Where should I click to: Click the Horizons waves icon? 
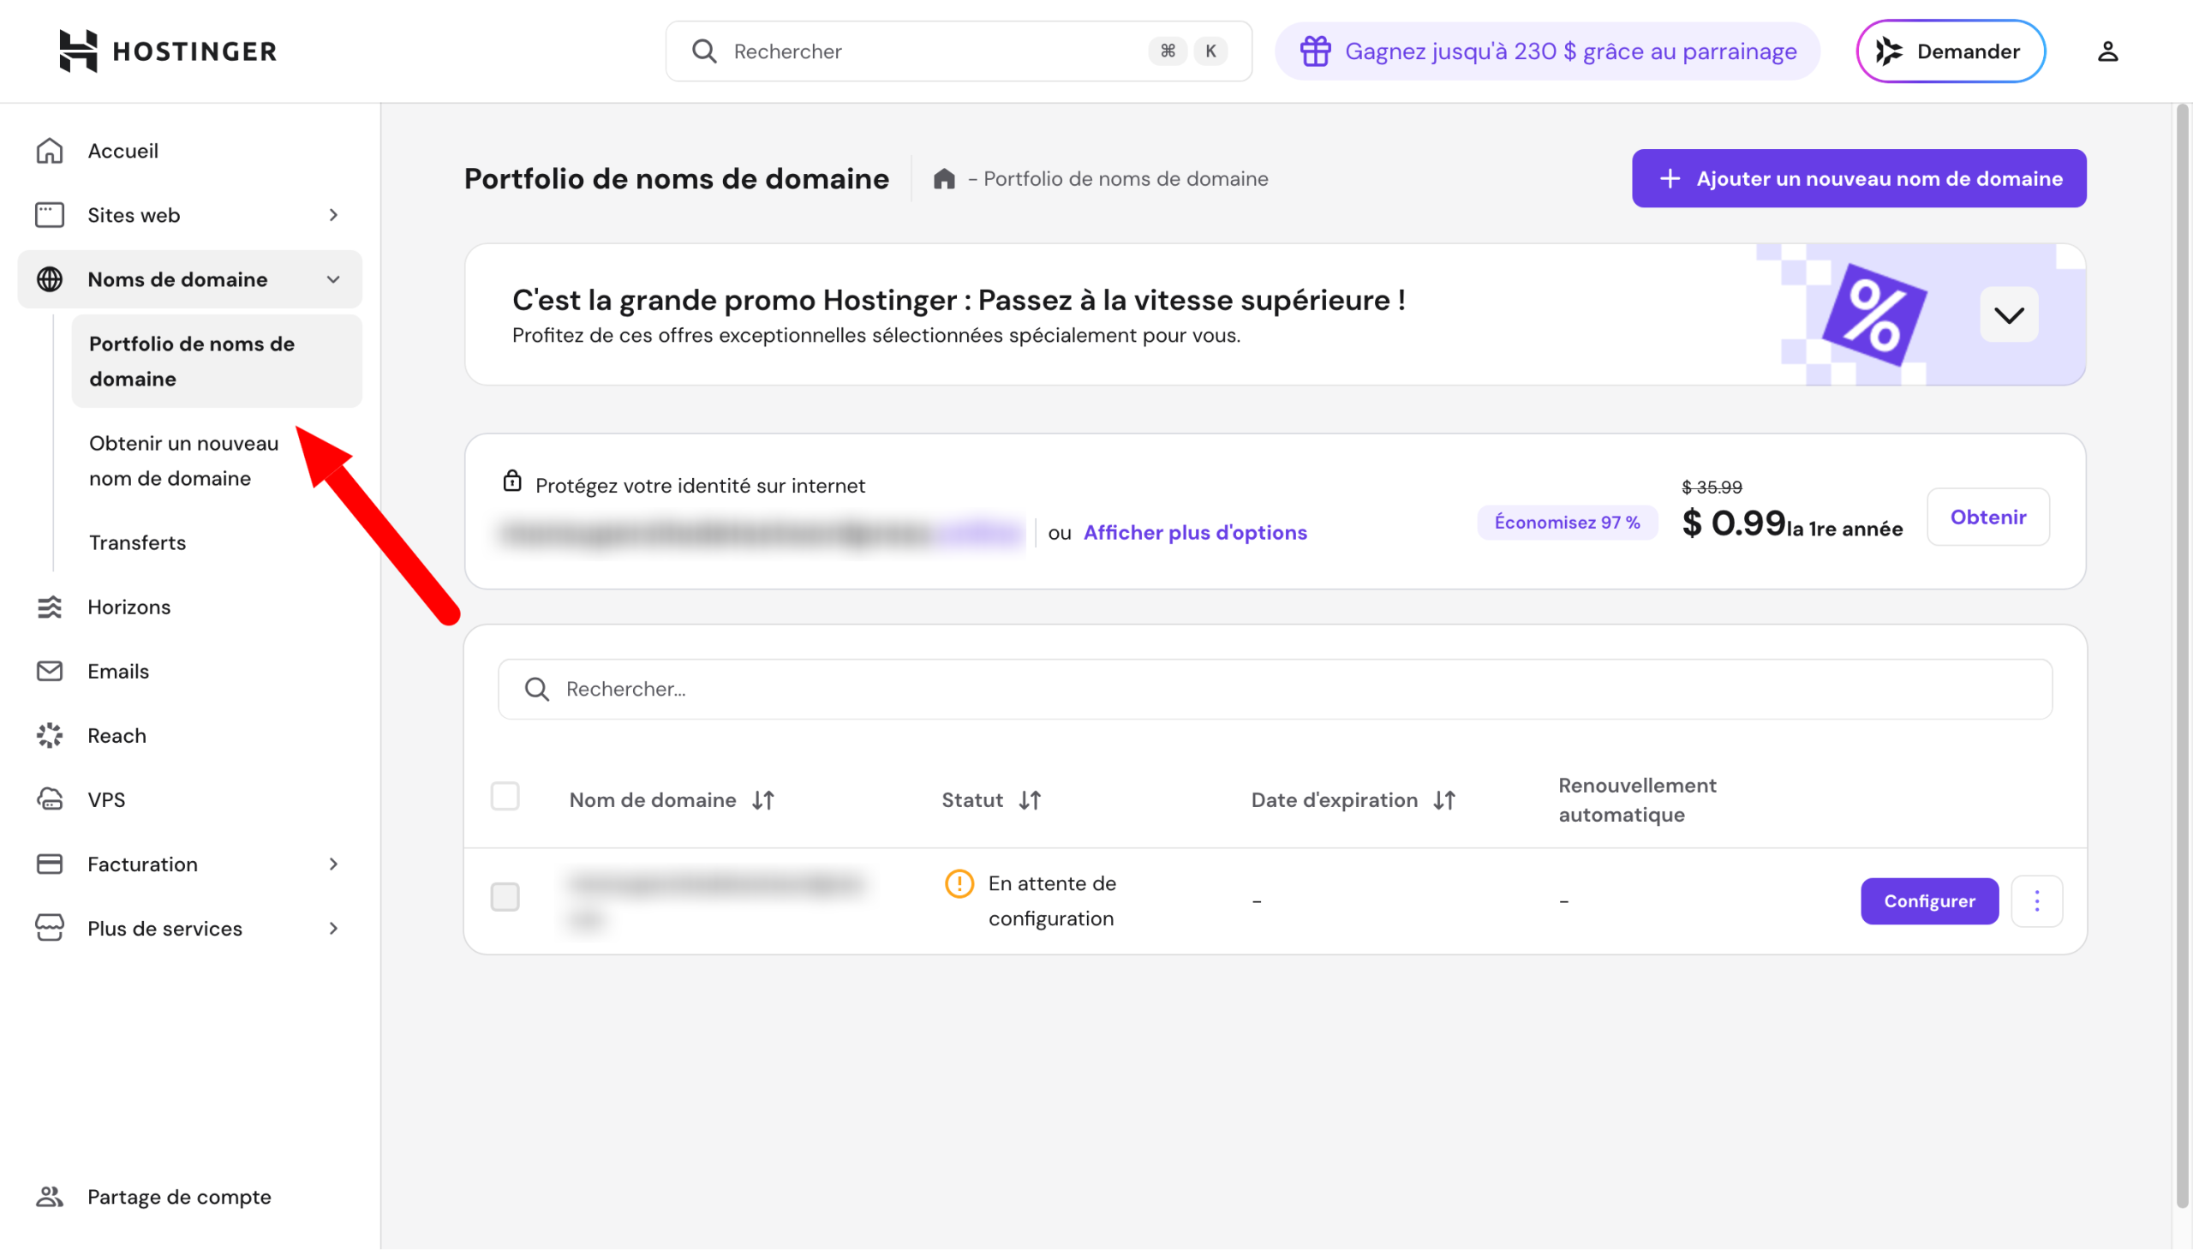(x=50, y=607)
